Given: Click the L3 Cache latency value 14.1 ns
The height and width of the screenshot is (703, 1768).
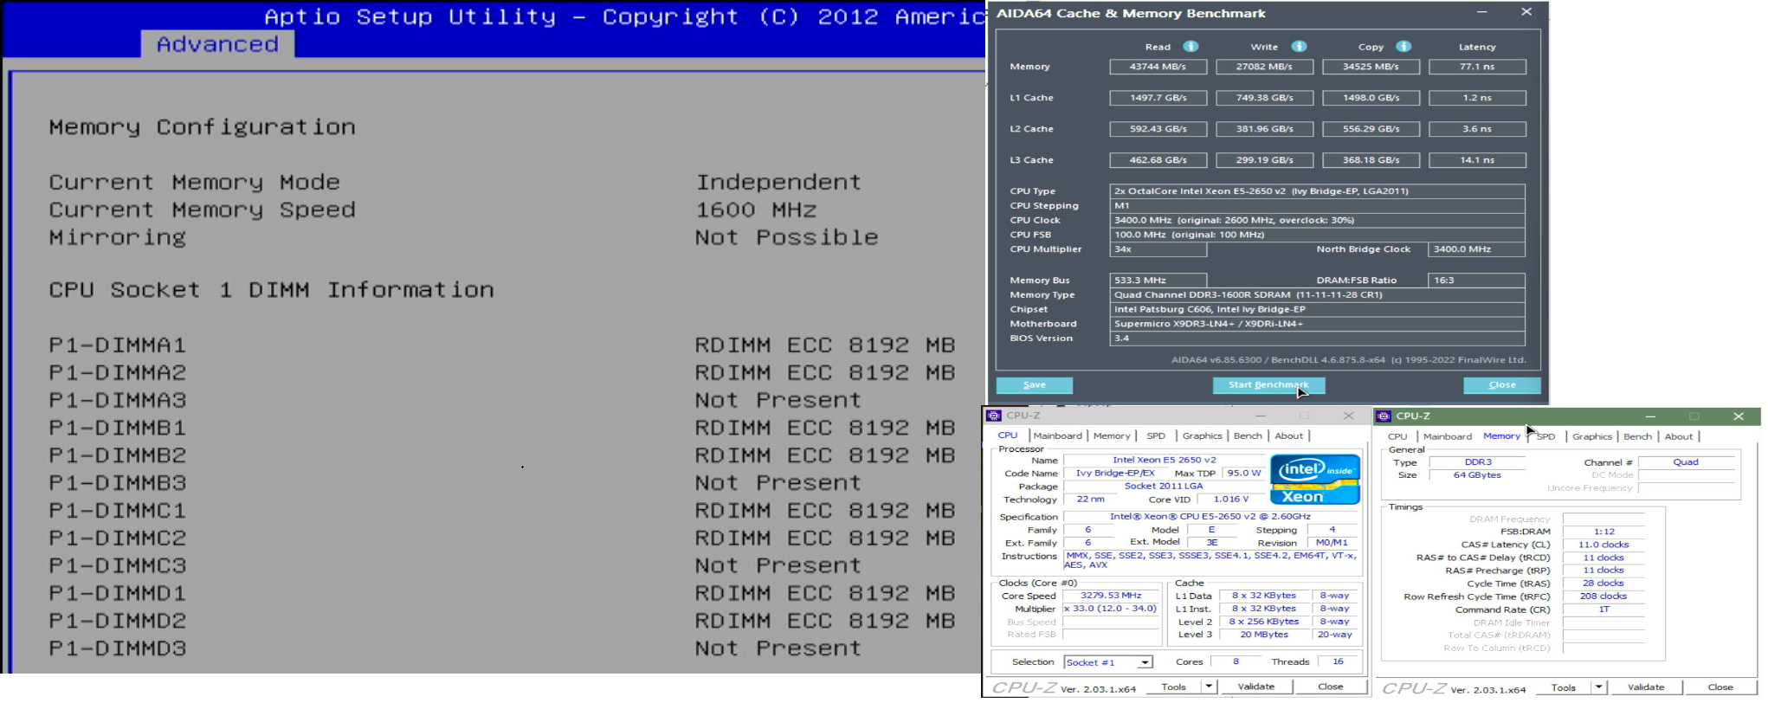Looking at the screenshot, I should 1477,160.
